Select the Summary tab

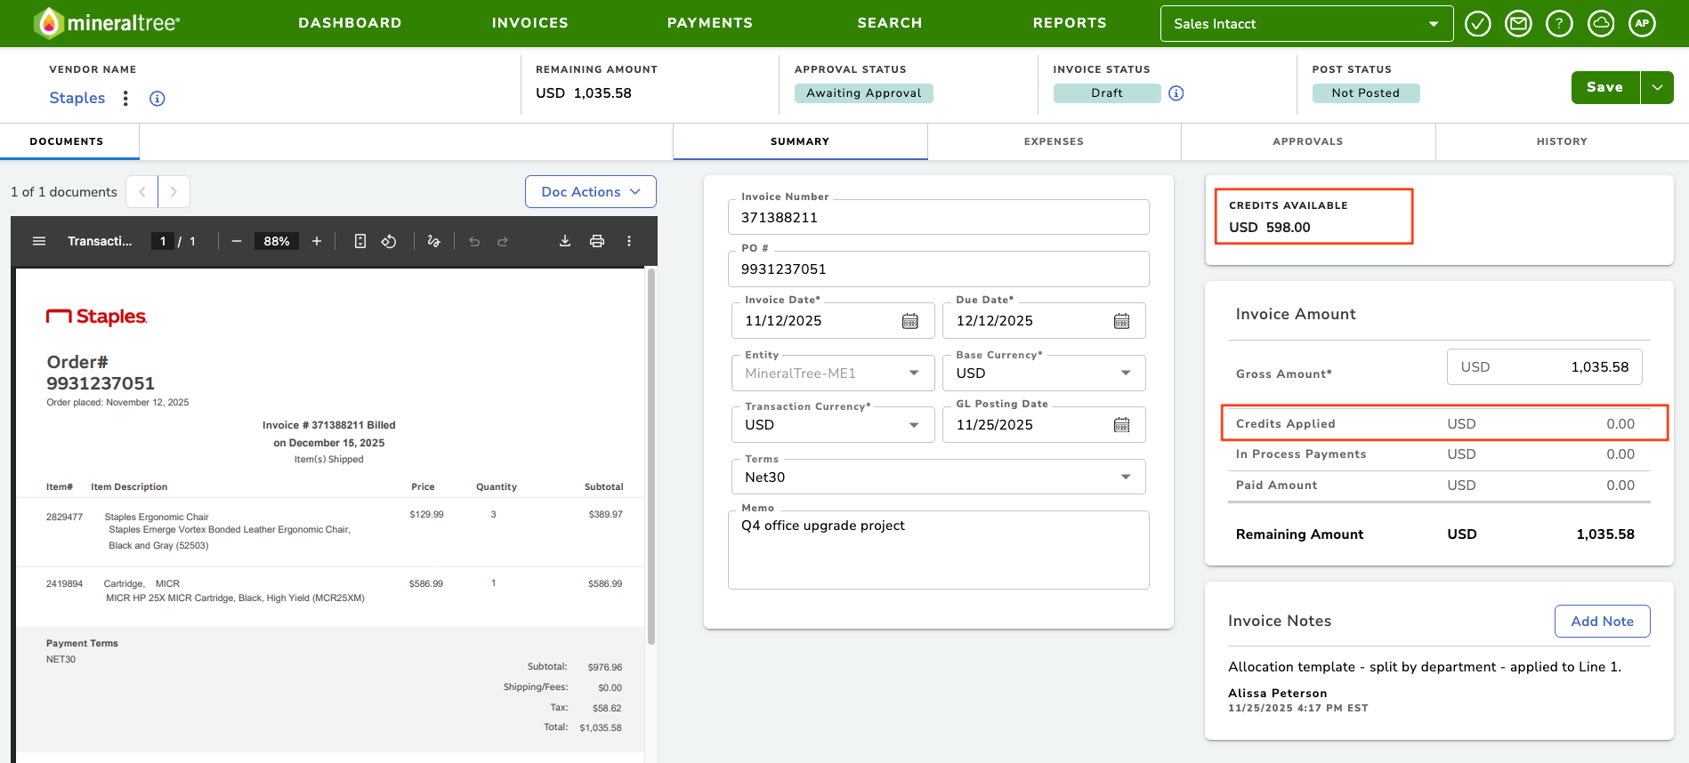pyautogui.click(x=800, y=141)
